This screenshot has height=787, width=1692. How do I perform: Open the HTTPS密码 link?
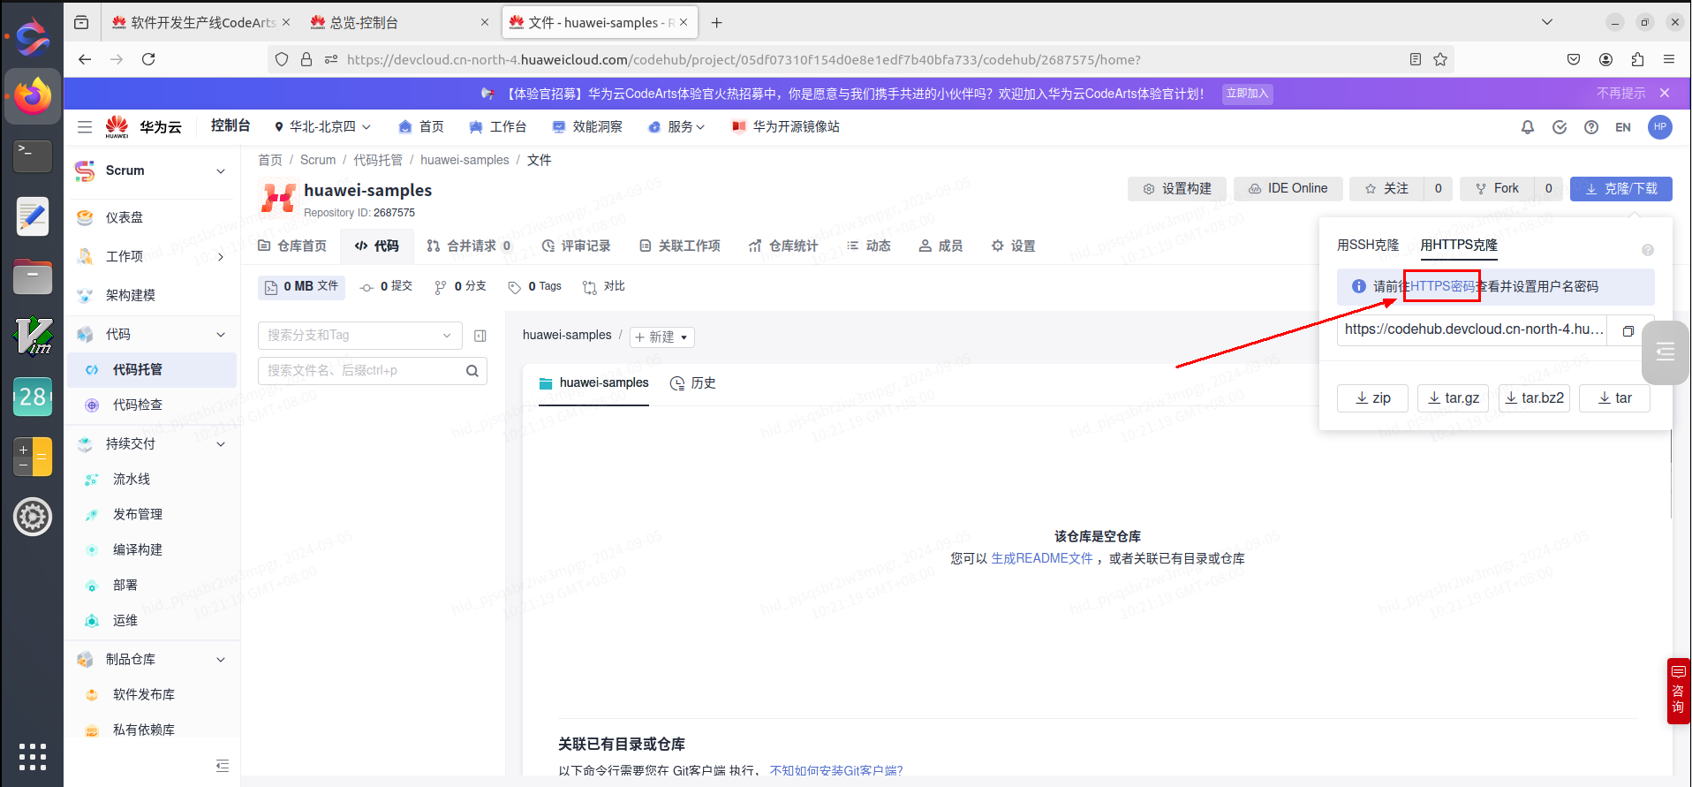1443,287
